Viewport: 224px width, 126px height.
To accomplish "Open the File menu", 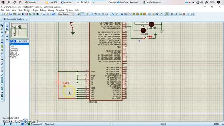I will click(x=2, y=10).
